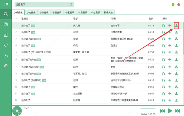Image resolution: width=184 pixels, height=116 pixels.
Task: Add row 8 song lasting 04:06 to list
Action: pyautogui.click(x=170, y=74)
